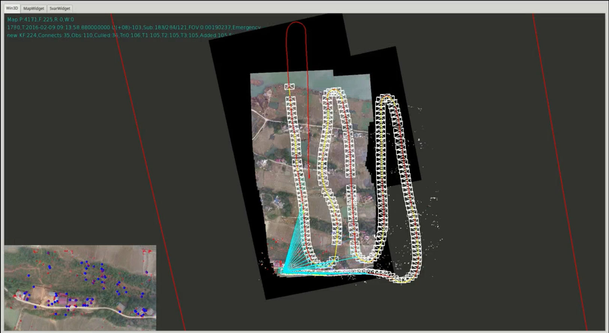Click the 'Map:P:4171' status text line
The width and height of the screenshot is (609, 333).
(41, 20)
